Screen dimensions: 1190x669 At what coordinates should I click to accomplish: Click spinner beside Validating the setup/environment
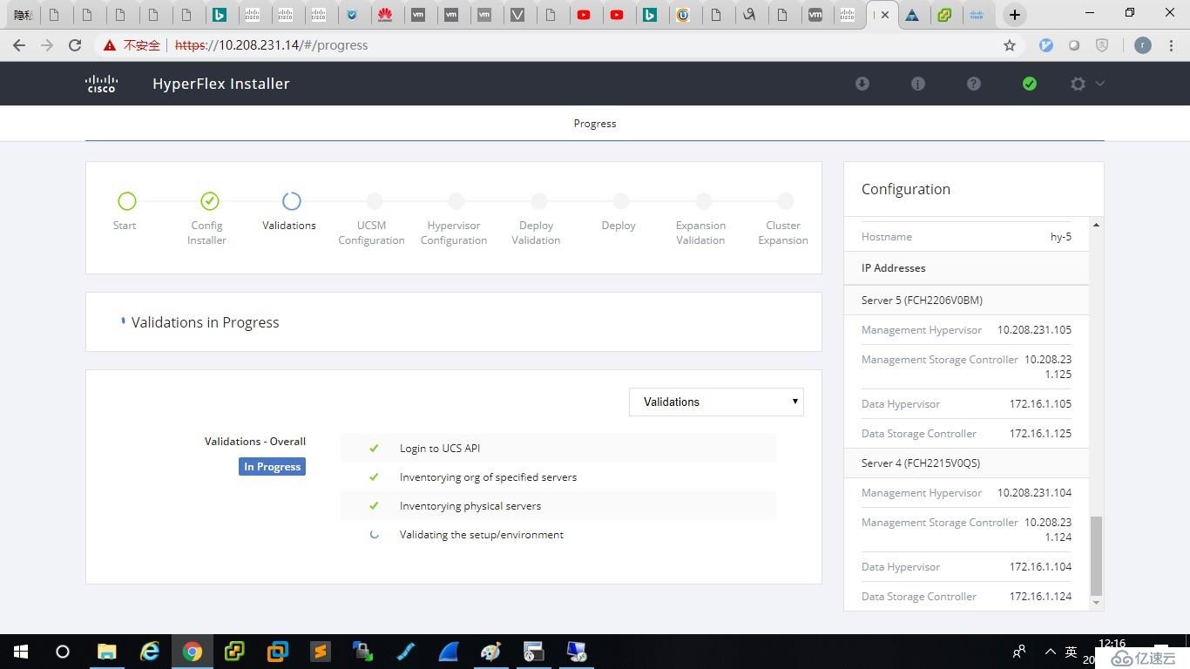[x=374, y=535]
